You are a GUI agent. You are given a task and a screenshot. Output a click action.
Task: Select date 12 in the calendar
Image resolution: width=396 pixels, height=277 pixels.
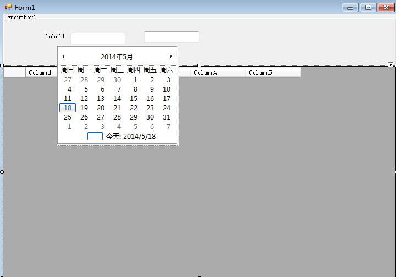click(x=84, y=99)
